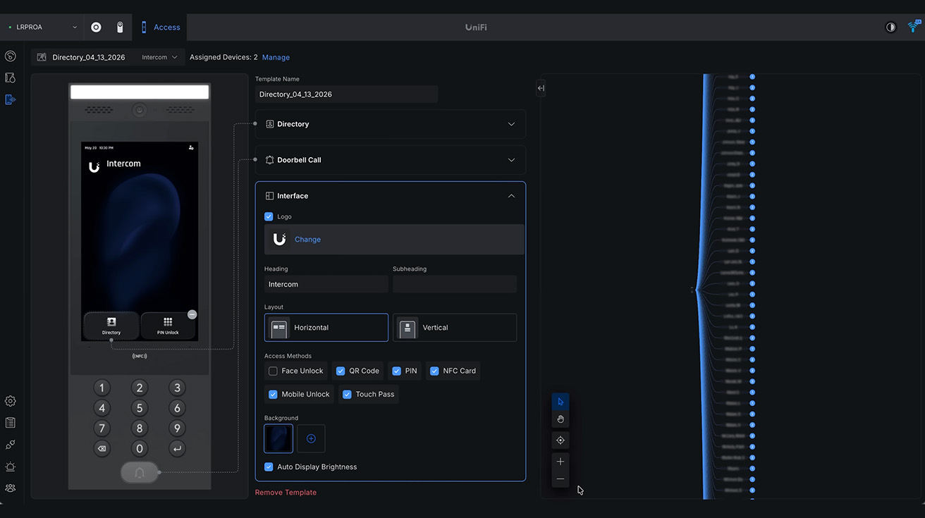Image resolution: width=925 pixels, height=518 pixels.
Task: Open Settings gear in left sidebar
Action: [10, 401]
